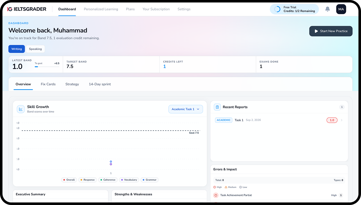361x205 pixels.
Task: Switch to the Fix Cards tab
Action: click(48, 84)
